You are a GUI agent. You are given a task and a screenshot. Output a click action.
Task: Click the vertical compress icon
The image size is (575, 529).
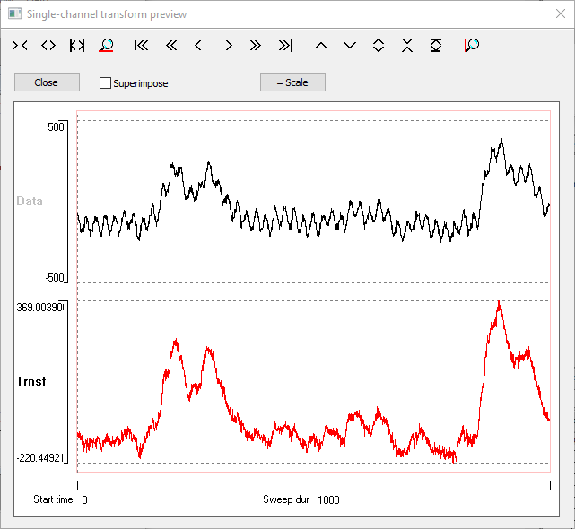coord(407,45)
